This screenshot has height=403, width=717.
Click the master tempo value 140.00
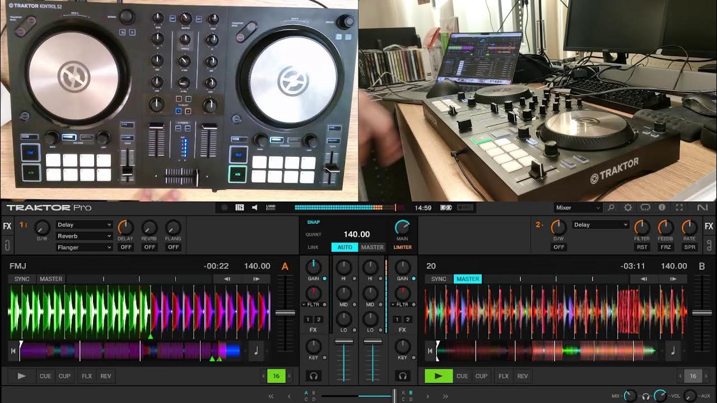[x=357, y=235]
